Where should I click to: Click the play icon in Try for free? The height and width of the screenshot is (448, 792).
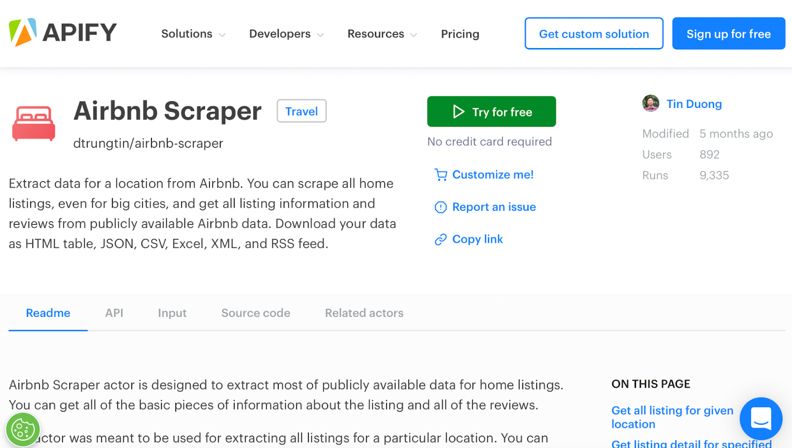tap(459, 112)
